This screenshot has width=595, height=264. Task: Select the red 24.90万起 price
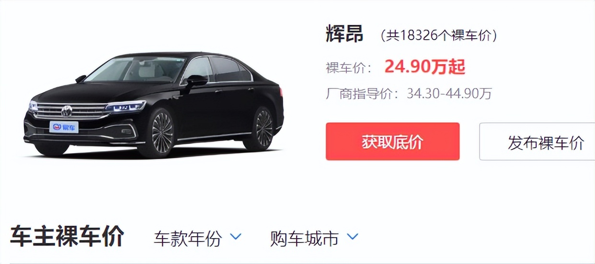tap(424, 67)
